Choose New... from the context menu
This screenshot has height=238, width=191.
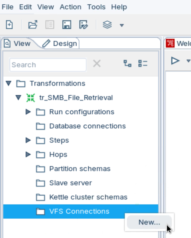point(149,222)
